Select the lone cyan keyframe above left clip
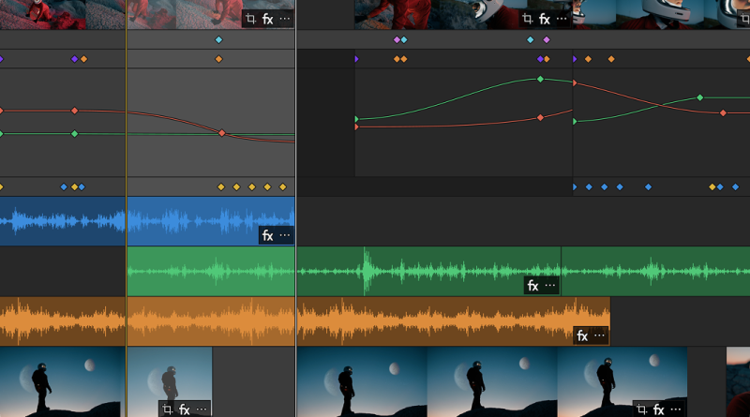Screen dimensions: 750x417 point(218,40)
